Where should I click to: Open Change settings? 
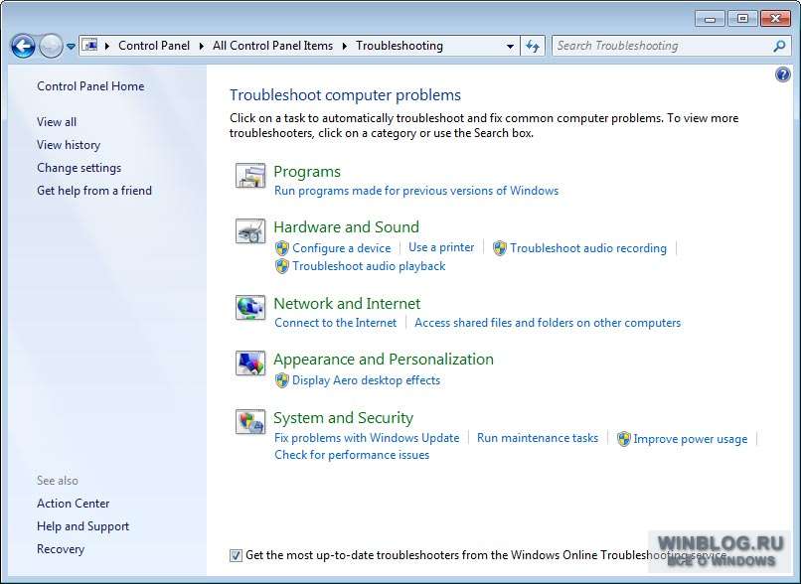click(x=79, y=168)
